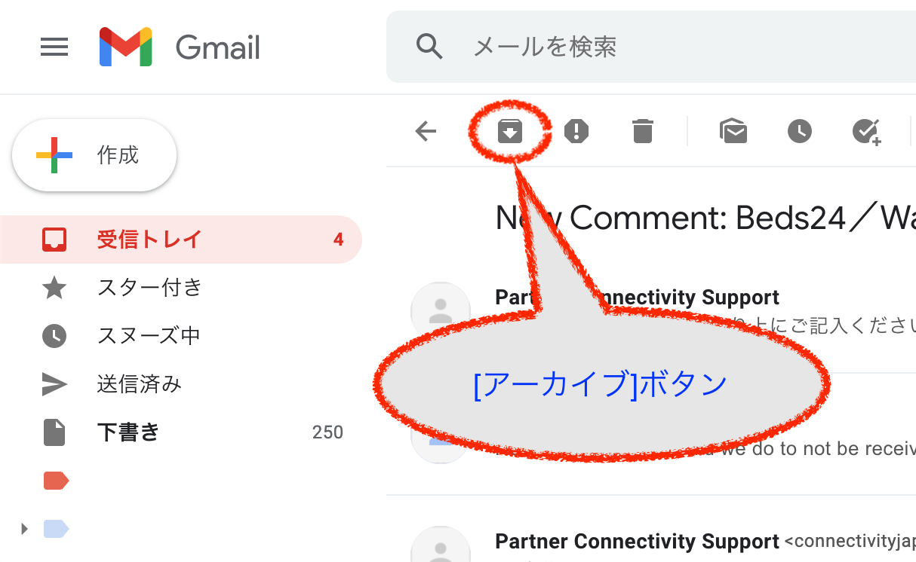The width and height of the screenshot is (916, 562).
Task: Open the スヌーズ中 snoozed folder
Action: 149,336
